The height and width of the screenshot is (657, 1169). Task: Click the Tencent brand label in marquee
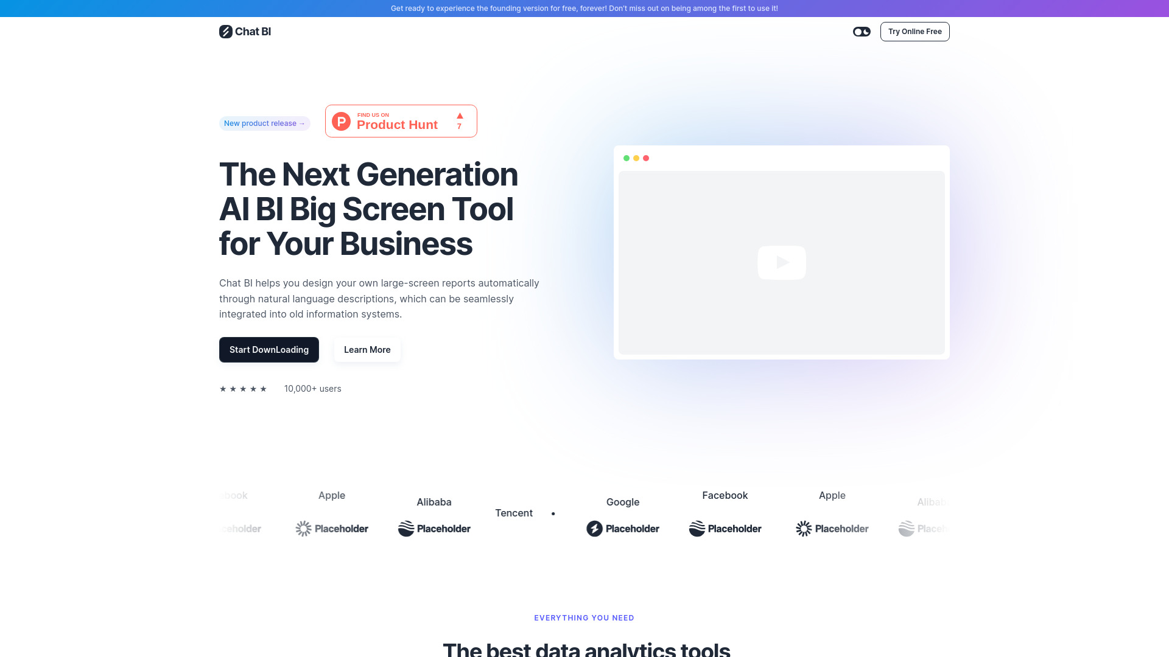click(514, 512)
